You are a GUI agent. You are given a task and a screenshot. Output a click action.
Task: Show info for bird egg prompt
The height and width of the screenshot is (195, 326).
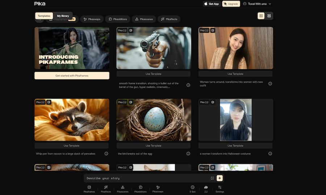pos(188,153)
